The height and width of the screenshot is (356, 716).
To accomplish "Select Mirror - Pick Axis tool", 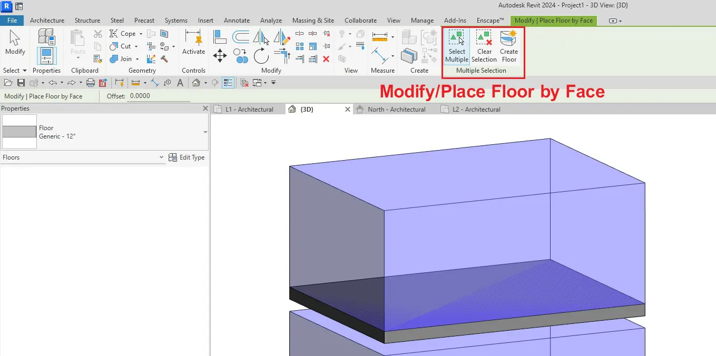I will point(261,36).
